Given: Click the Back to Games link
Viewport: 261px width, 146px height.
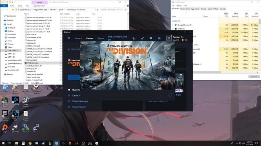Looking at the screenshot, I should [x=74, y=49].
